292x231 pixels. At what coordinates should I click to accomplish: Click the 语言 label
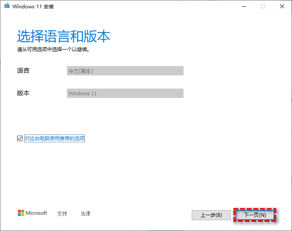23,71
